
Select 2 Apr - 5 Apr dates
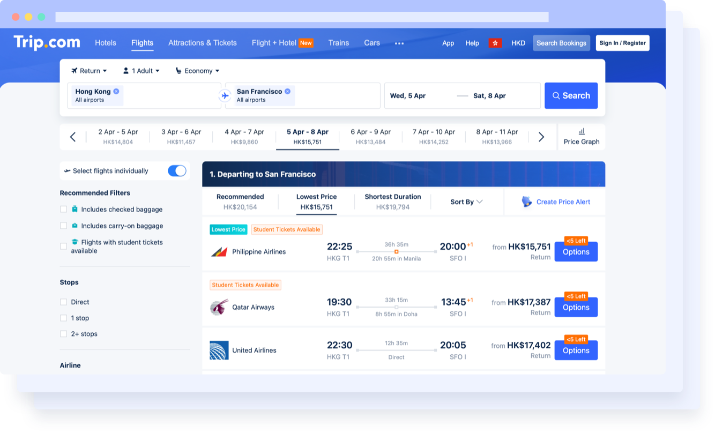[118, 137]
